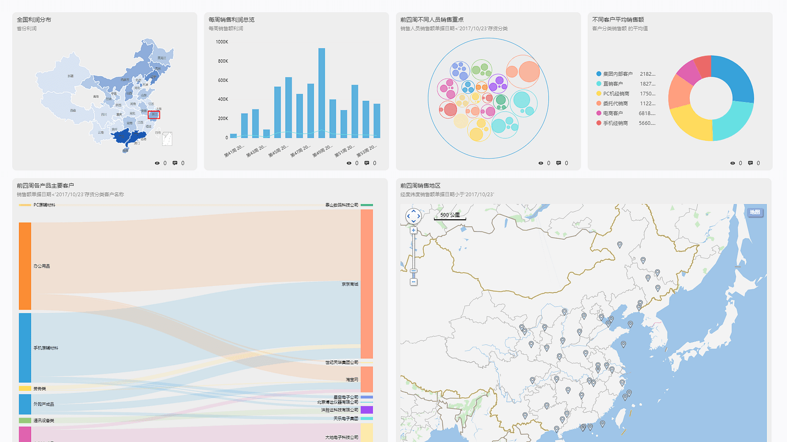This screenshot has height=442, width=787.
Task: Click the tallest bar in weekly sales chart
Action: point(322,93)
